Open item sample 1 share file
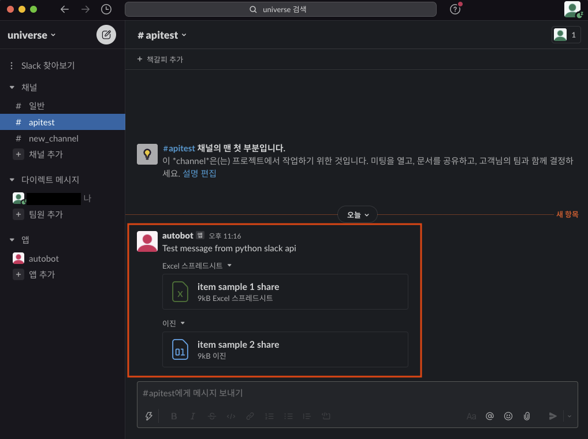The image size is (588, 439). point(285,292)
